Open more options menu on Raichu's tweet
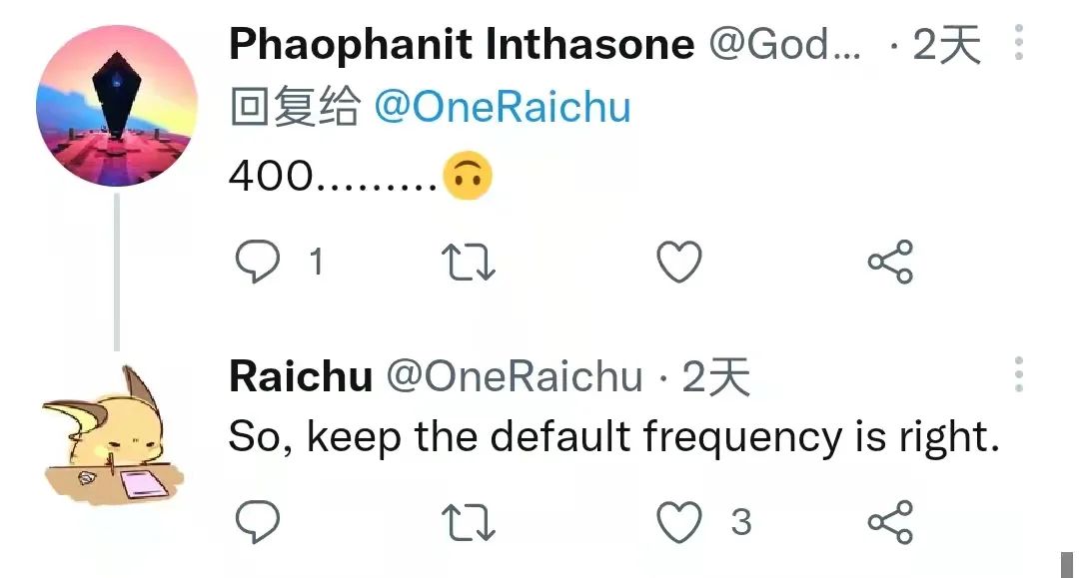Viewport: 1079px width, 578px height. pyautogui.click(x=1019, y=374)
